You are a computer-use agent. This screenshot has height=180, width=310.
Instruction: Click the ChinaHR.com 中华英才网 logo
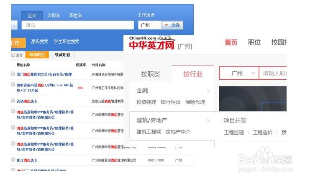[151, 43]
